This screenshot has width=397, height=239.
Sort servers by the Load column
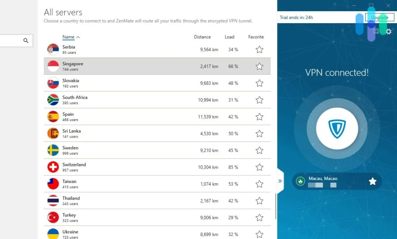click(230, 37)
